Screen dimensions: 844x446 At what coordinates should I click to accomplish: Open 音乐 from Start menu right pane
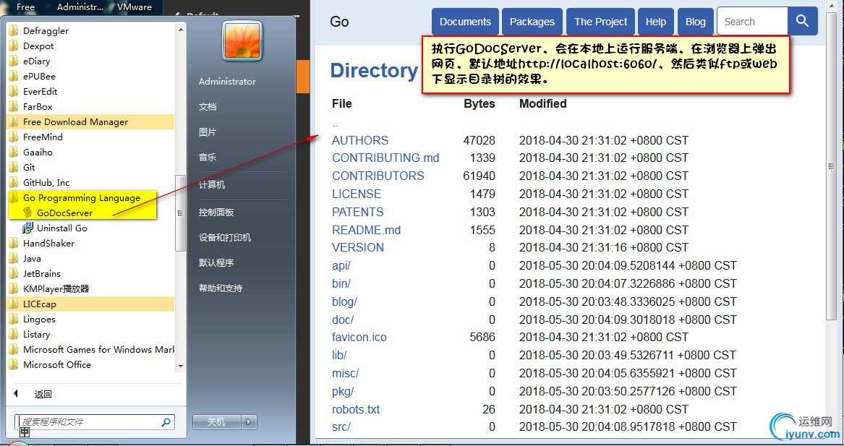coord(208,157)
